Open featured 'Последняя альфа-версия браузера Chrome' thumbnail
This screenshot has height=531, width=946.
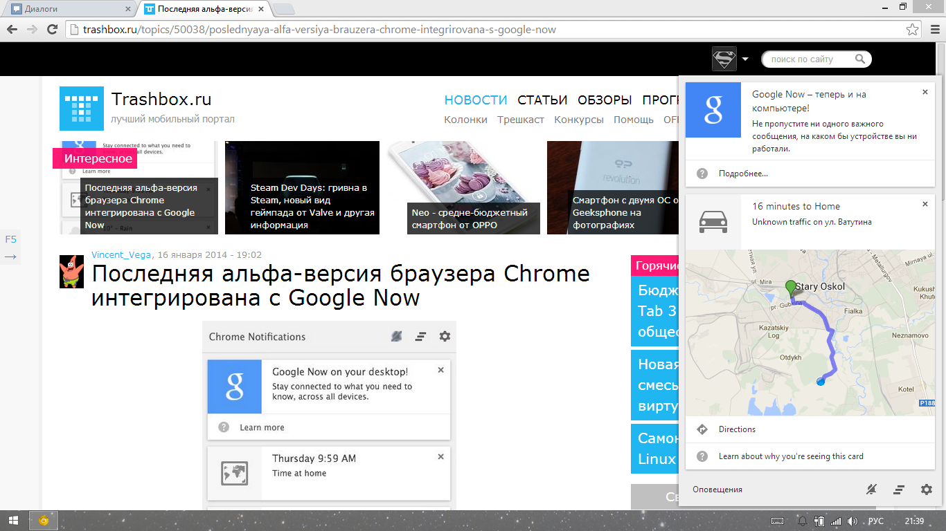click(x=139, y=187)
